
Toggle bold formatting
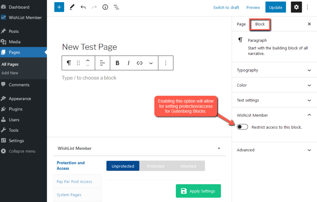pos(117,63)
